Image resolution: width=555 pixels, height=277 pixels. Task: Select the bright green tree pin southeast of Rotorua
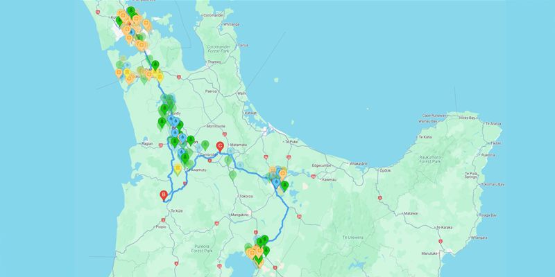click(x=284, y=186)
